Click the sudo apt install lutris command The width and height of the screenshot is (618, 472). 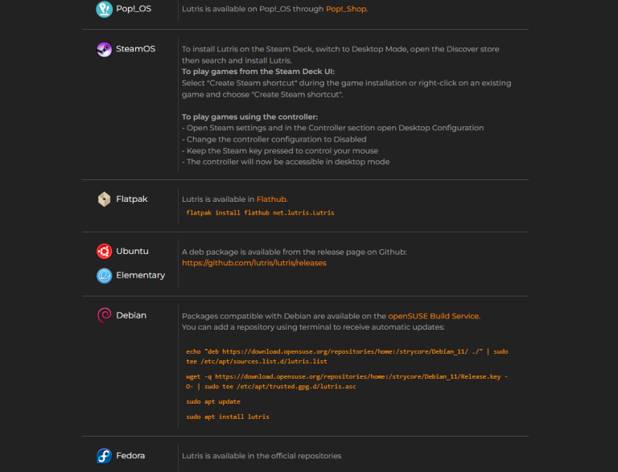[228, 417]
